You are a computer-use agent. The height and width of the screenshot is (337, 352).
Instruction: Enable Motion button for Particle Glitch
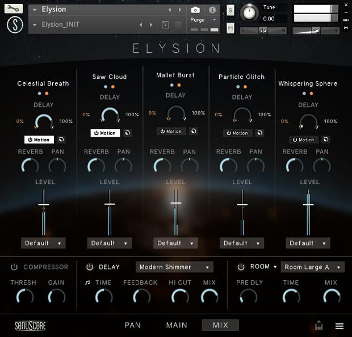click(237, 133)
